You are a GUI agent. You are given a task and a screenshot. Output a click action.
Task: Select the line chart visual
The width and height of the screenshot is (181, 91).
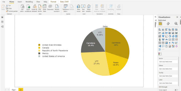[x=160, y=33]
